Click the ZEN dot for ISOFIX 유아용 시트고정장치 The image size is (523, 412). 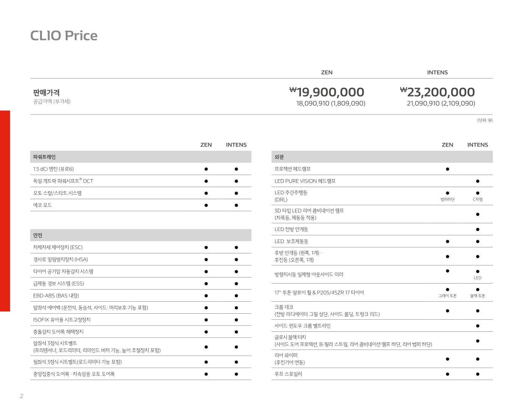click(x=206, y=320)
